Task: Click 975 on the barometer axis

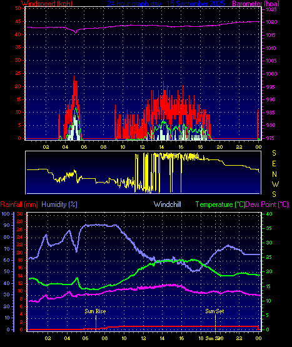Action: [x=270, y=138]
